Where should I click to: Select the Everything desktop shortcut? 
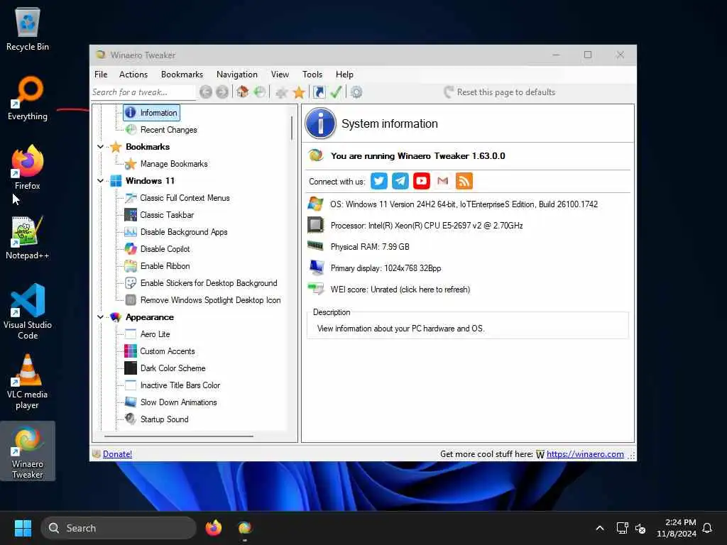28,98
